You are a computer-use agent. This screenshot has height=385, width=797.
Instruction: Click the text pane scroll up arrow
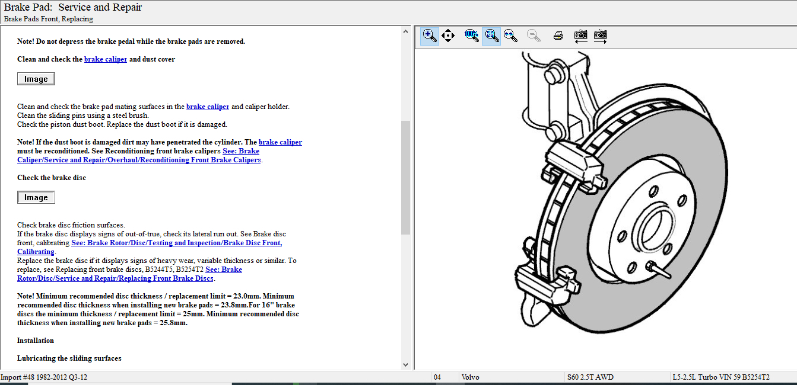click(406, 31)
